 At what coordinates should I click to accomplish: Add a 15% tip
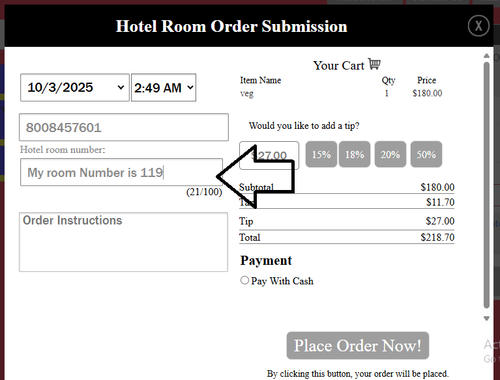tap(321, 155)
